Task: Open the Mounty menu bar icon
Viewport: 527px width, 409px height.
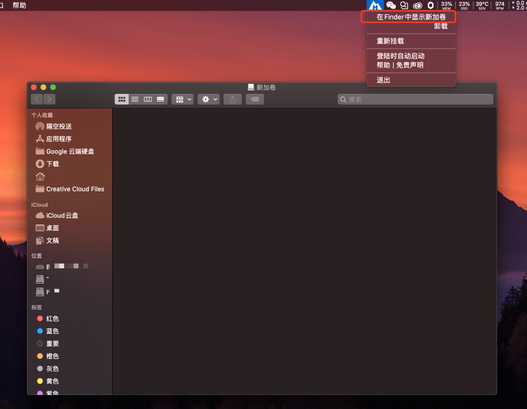Action: 375,5
